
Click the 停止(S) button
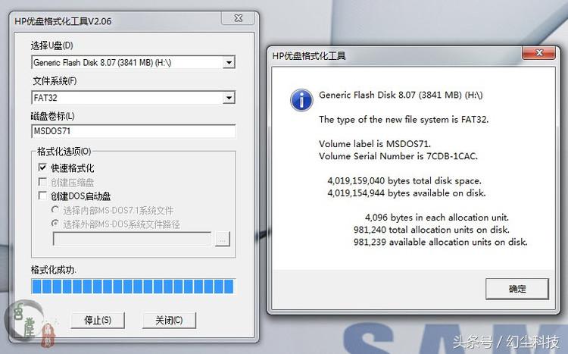click(98, 321)
